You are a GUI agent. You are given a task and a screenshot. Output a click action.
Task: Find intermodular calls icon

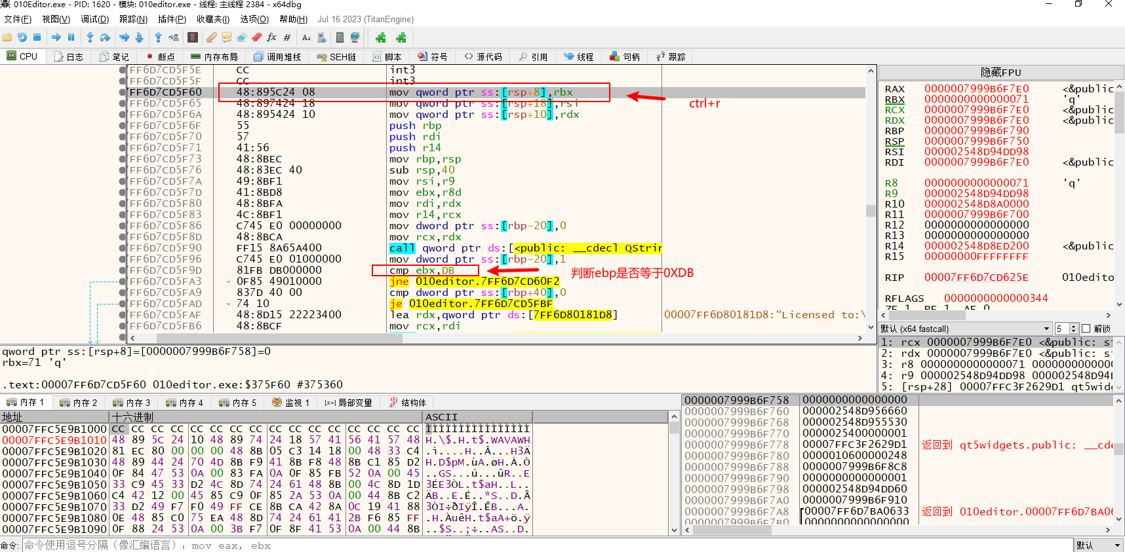pos(322,37)
